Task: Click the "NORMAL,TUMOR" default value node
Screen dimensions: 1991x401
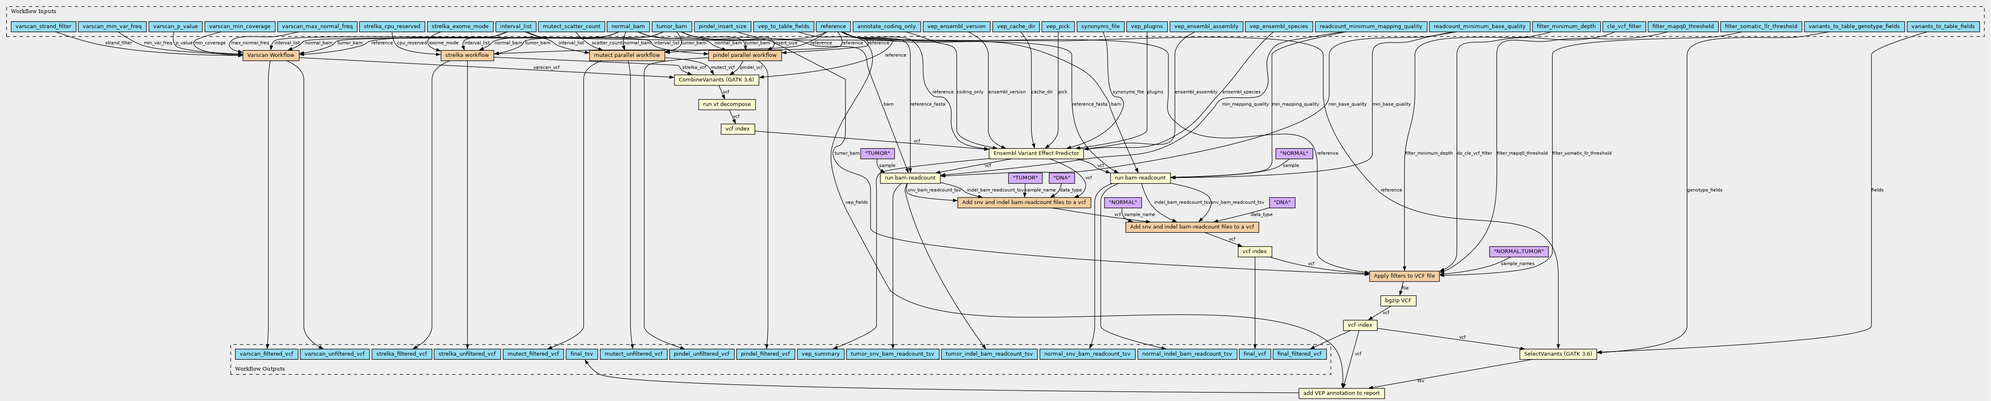Action: [1518, 252]
